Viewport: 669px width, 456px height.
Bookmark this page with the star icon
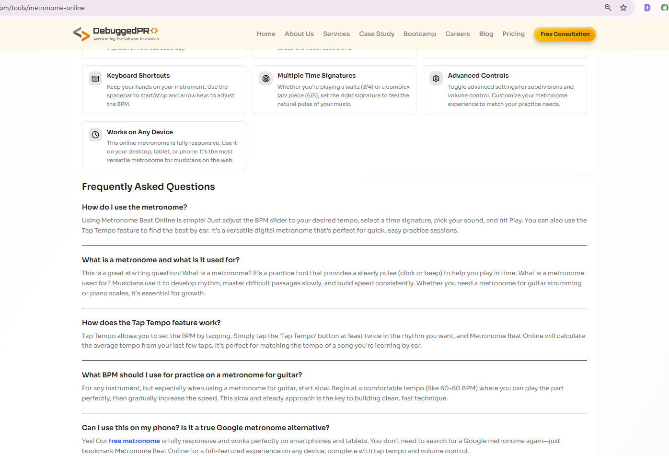pos(623,8)
